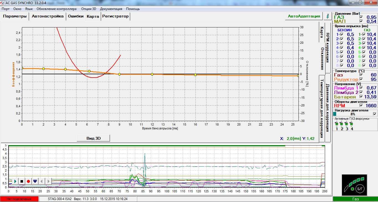Open the Опции 3D menu

coord(88,9)
